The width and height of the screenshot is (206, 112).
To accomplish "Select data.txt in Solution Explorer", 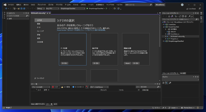I will click(x=173, y=32).
